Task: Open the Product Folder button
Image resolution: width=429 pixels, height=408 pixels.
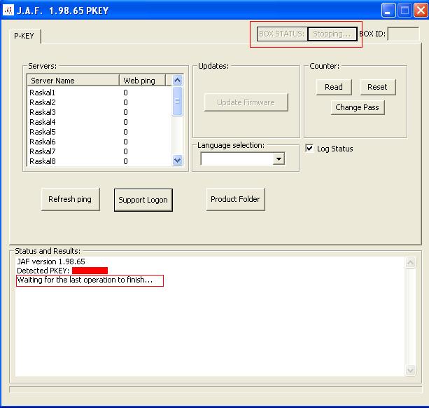Action: [235, 199]
